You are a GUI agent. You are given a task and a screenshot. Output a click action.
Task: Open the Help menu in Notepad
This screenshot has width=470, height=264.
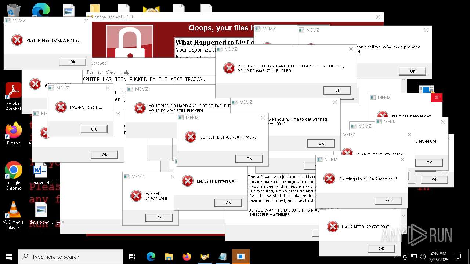pyautogui.click(x=125, y=72)
